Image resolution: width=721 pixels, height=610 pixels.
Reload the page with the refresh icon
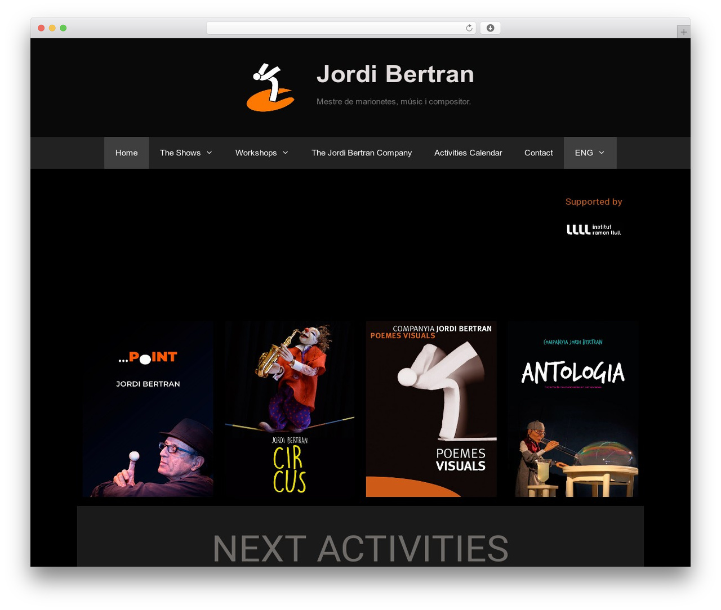click(469, 28)
